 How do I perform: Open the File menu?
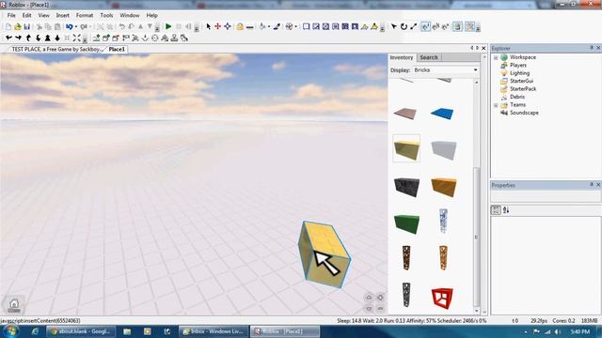coord(11,15)
